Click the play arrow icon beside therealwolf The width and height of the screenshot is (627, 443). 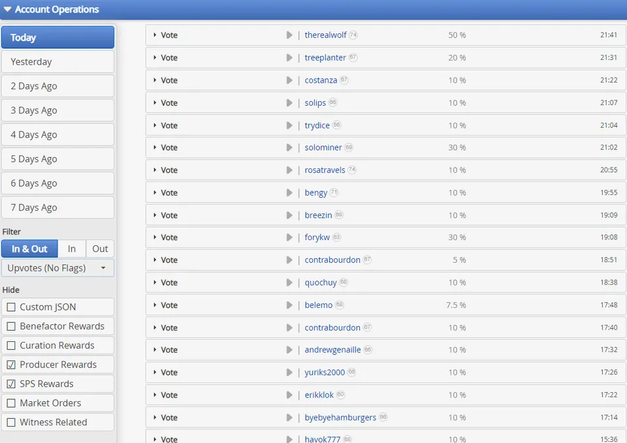(289, 35)
